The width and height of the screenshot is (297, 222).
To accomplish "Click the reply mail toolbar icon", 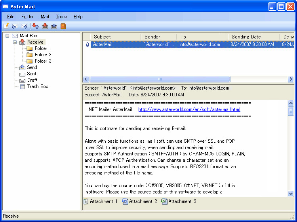I will (x=15, y=26).
